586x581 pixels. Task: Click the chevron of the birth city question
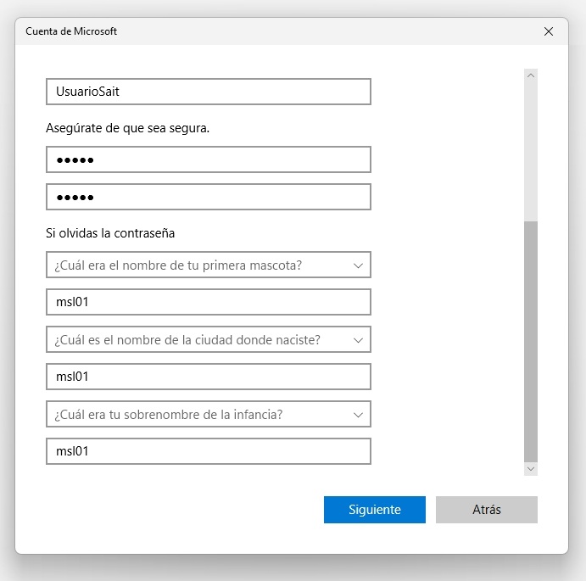[358, 340]
